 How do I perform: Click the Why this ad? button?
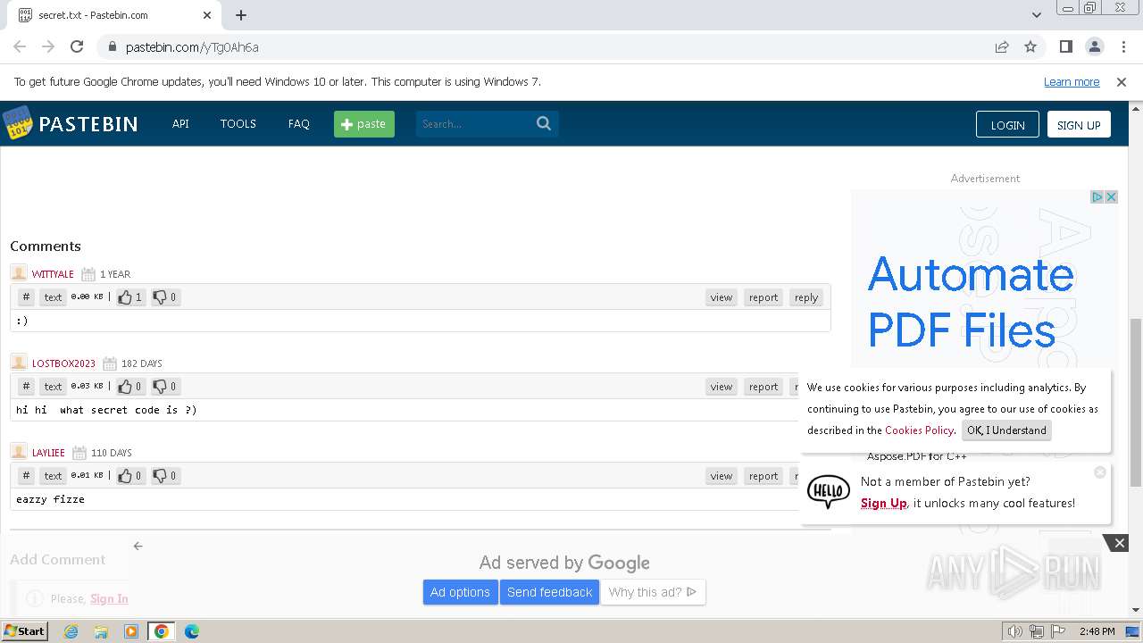(653, 592)
